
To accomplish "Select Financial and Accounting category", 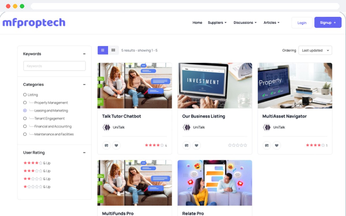I will pos(25,126).
